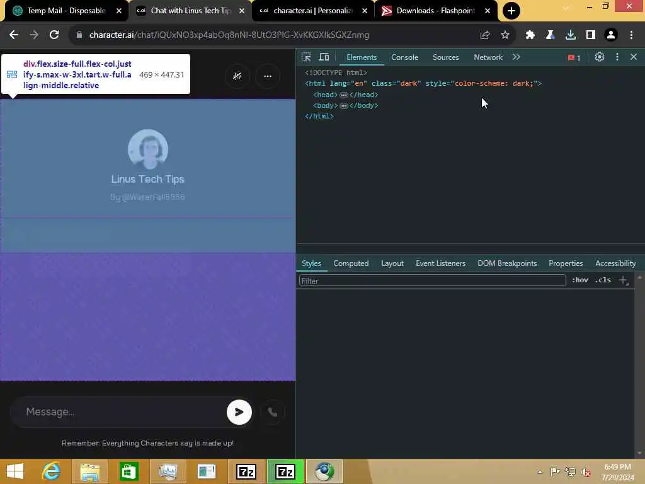The image size is (645, 484).
Task: Add a new style rule
Action: pos(623,280)
